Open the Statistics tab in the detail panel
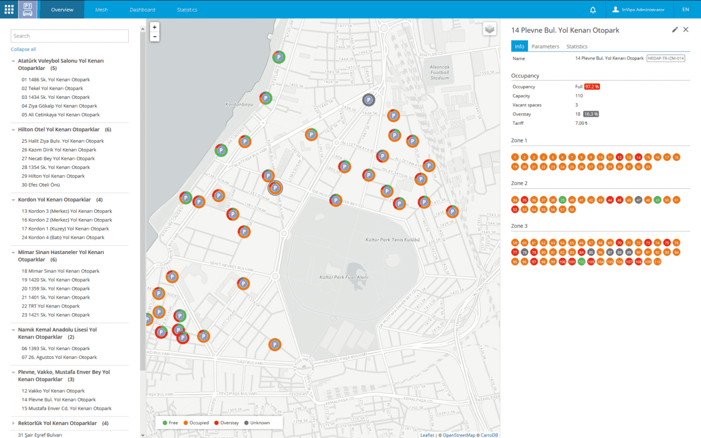Screen dimensions: 701x438 pyautogui.click(x=577, y=46)
